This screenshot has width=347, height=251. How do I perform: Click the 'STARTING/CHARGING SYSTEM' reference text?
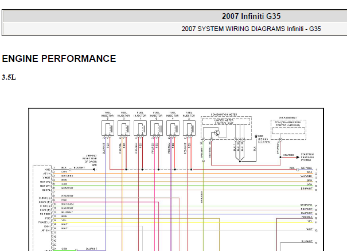point(307,157)
